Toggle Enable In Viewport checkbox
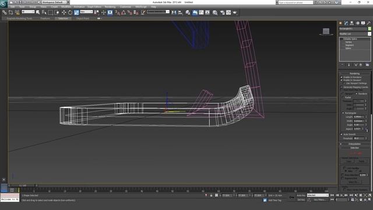This screenshot has height=210, width=373. click(342, 80)
